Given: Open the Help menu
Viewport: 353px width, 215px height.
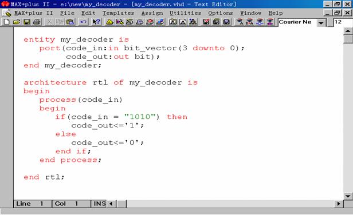Looking at the screenshot, I should [276, 13].
